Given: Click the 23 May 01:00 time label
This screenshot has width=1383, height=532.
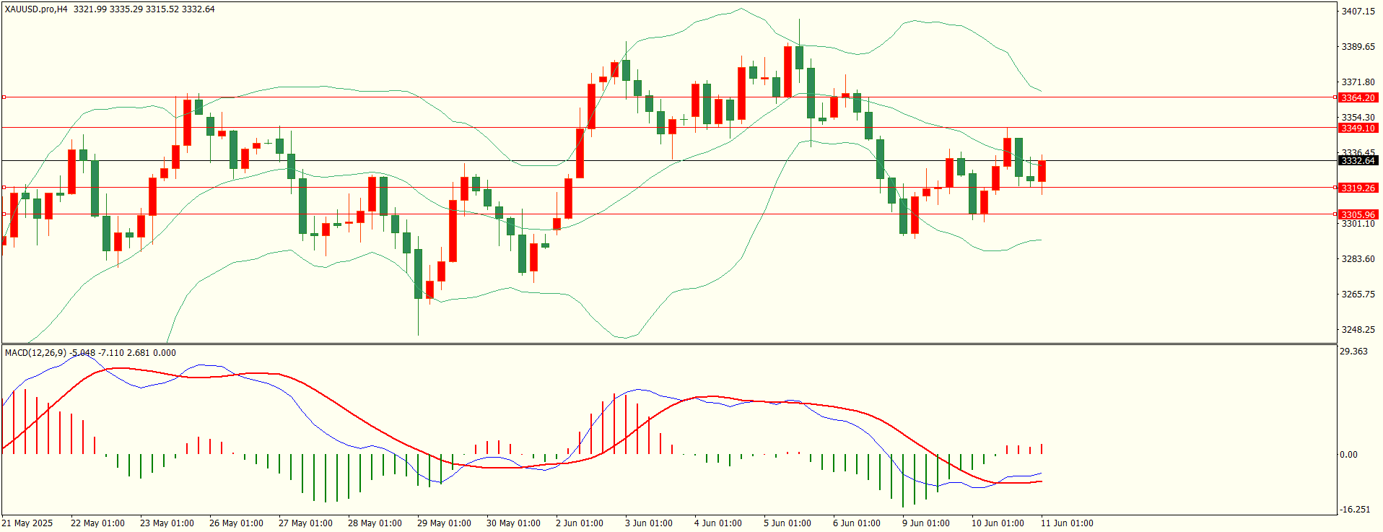Looking at the screenshot, I should [167, 523].
